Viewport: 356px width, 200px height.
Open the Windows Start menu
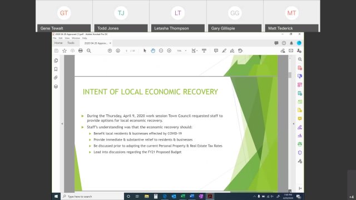point(56,196)
